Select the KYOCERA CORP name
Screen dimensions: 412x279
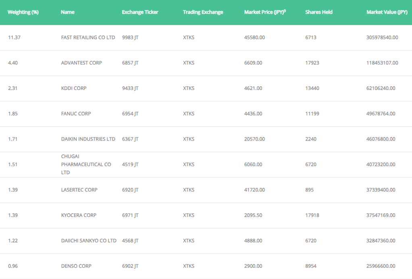(79, 215)
